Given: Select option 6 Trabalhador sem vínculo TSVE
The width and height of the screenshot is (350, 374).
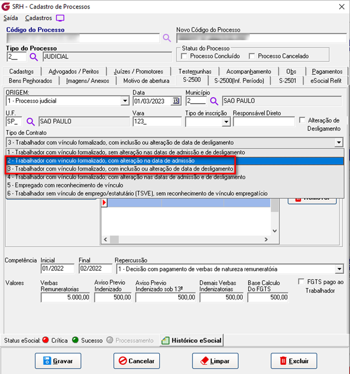Looking at the screenshot, I should point(175,194).
